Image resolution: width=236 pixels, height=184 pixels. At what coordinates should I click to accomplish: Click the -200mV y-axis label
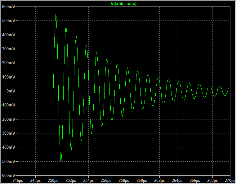click(x=8, y=119)
